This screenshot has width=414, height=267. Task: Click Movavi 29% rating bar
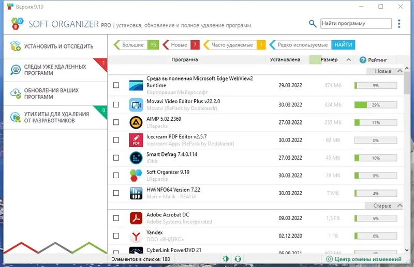coord(376,105)
